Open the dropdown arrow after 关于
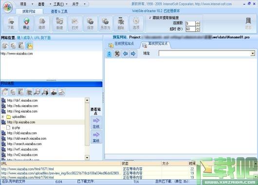258x185 pixels. click(85, 4)
